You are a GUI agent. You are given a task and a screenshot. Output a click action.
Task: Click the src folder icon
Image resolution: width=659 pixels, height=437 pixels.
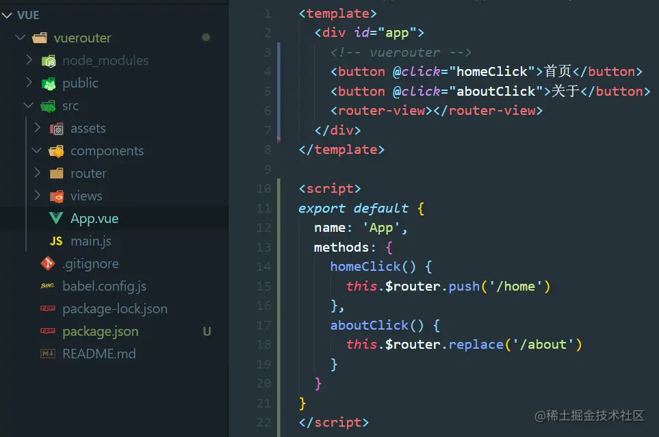click(x=47, y=106)
